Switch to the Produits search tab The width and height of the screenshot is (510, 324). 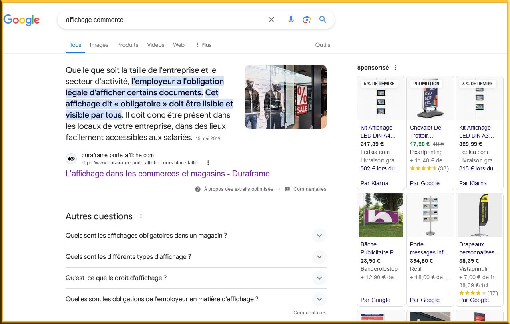point(127,45)
